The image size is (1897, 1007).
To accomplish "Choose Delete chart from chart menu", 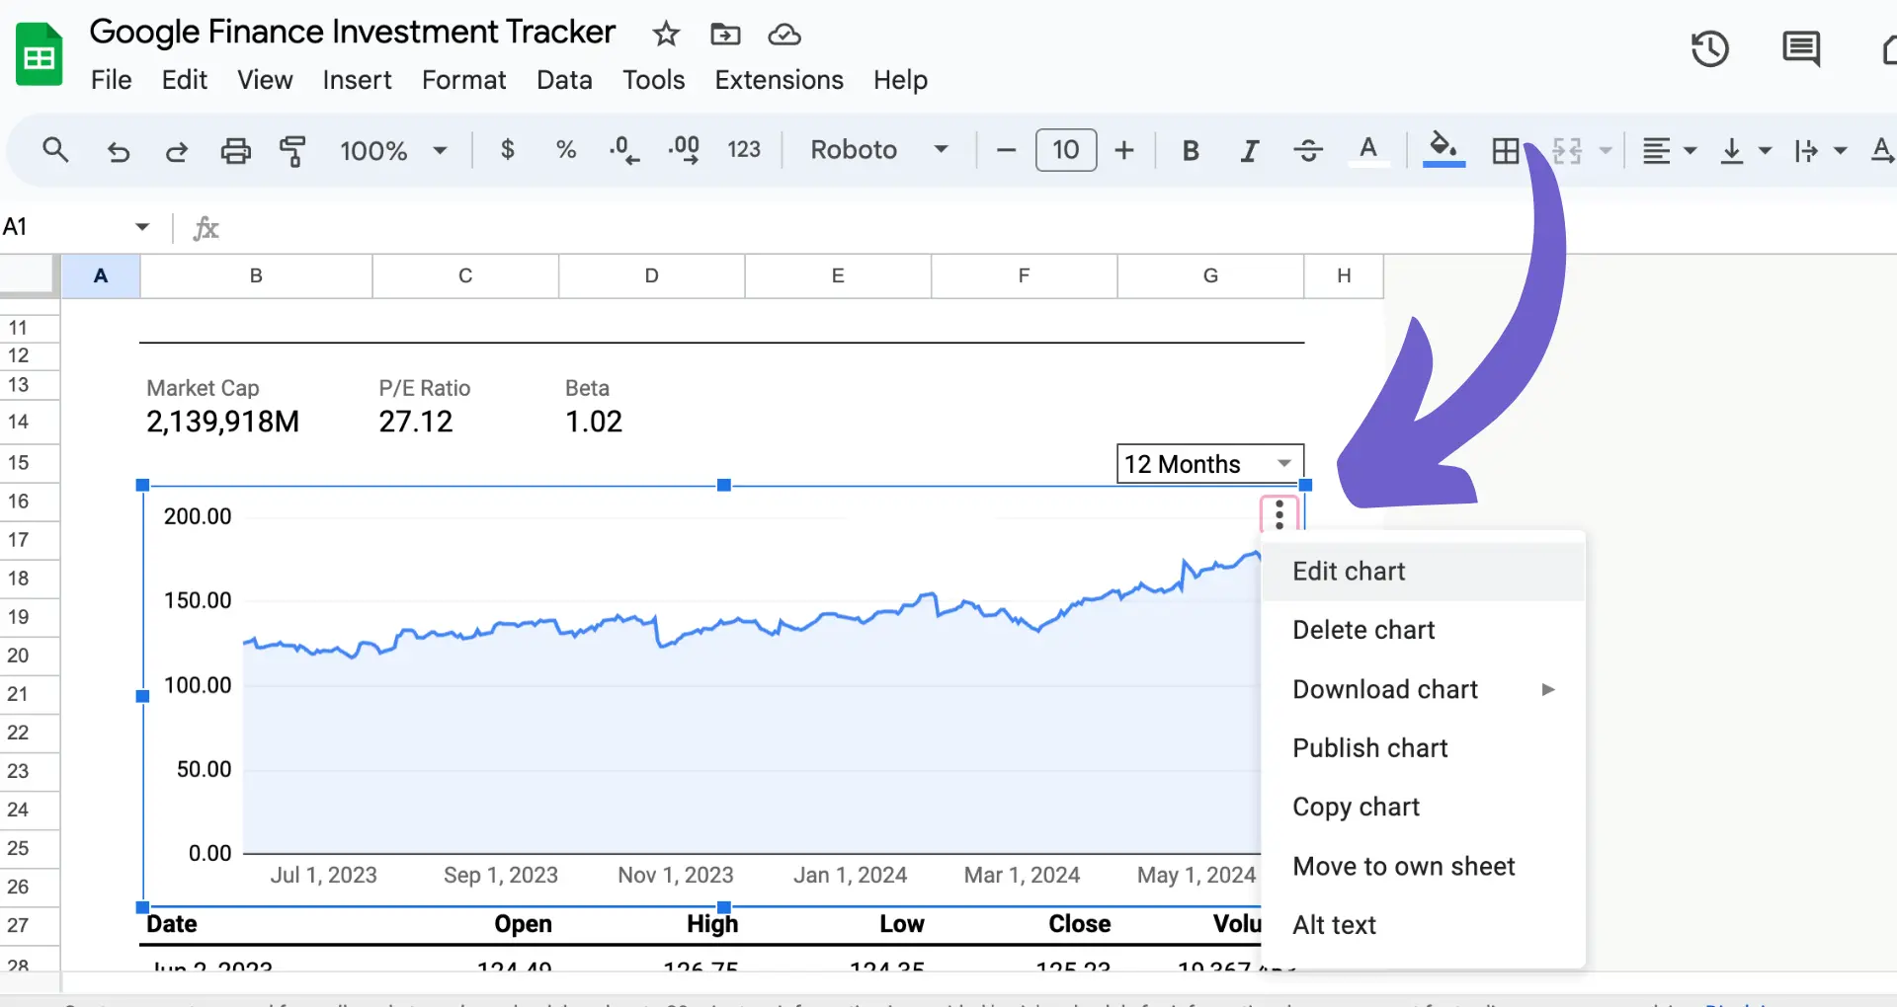I will coord(1424,630).
